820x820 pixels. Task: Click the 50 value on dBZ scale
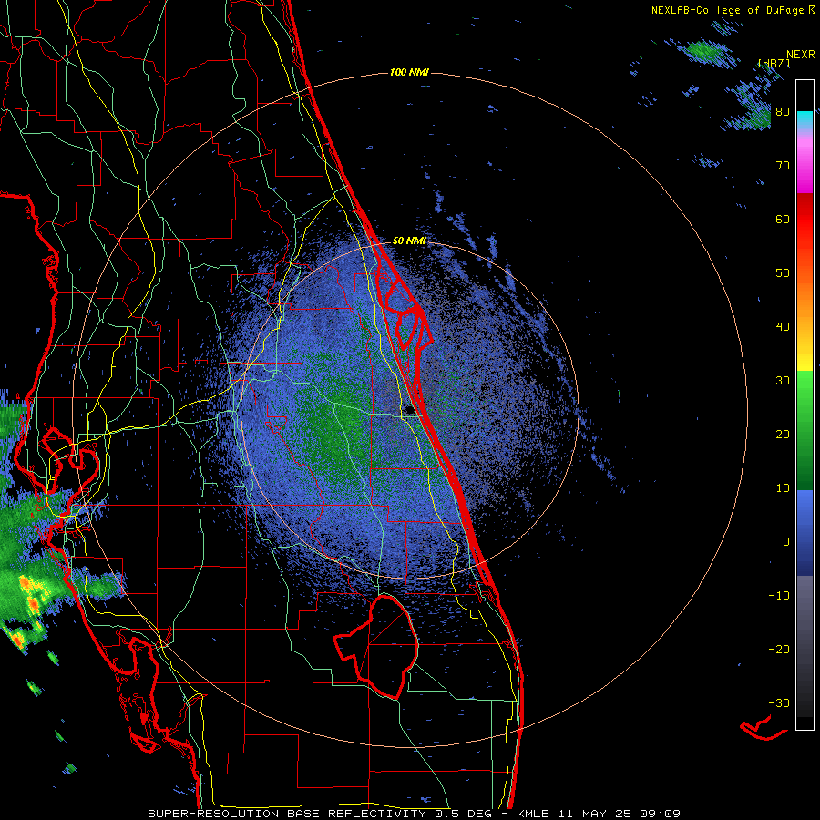pos(783,273)
